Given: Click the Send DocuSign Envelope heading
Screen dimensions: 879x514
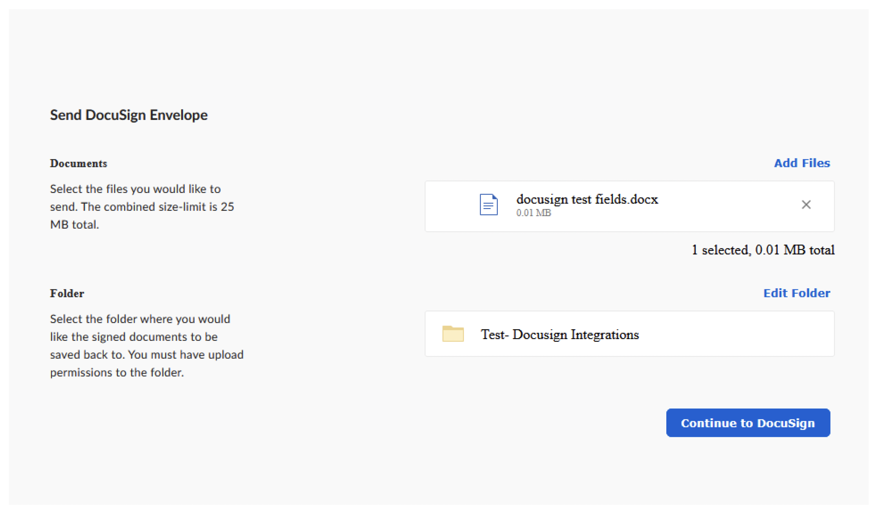Looking at the screenshot, I should (129, 115).
